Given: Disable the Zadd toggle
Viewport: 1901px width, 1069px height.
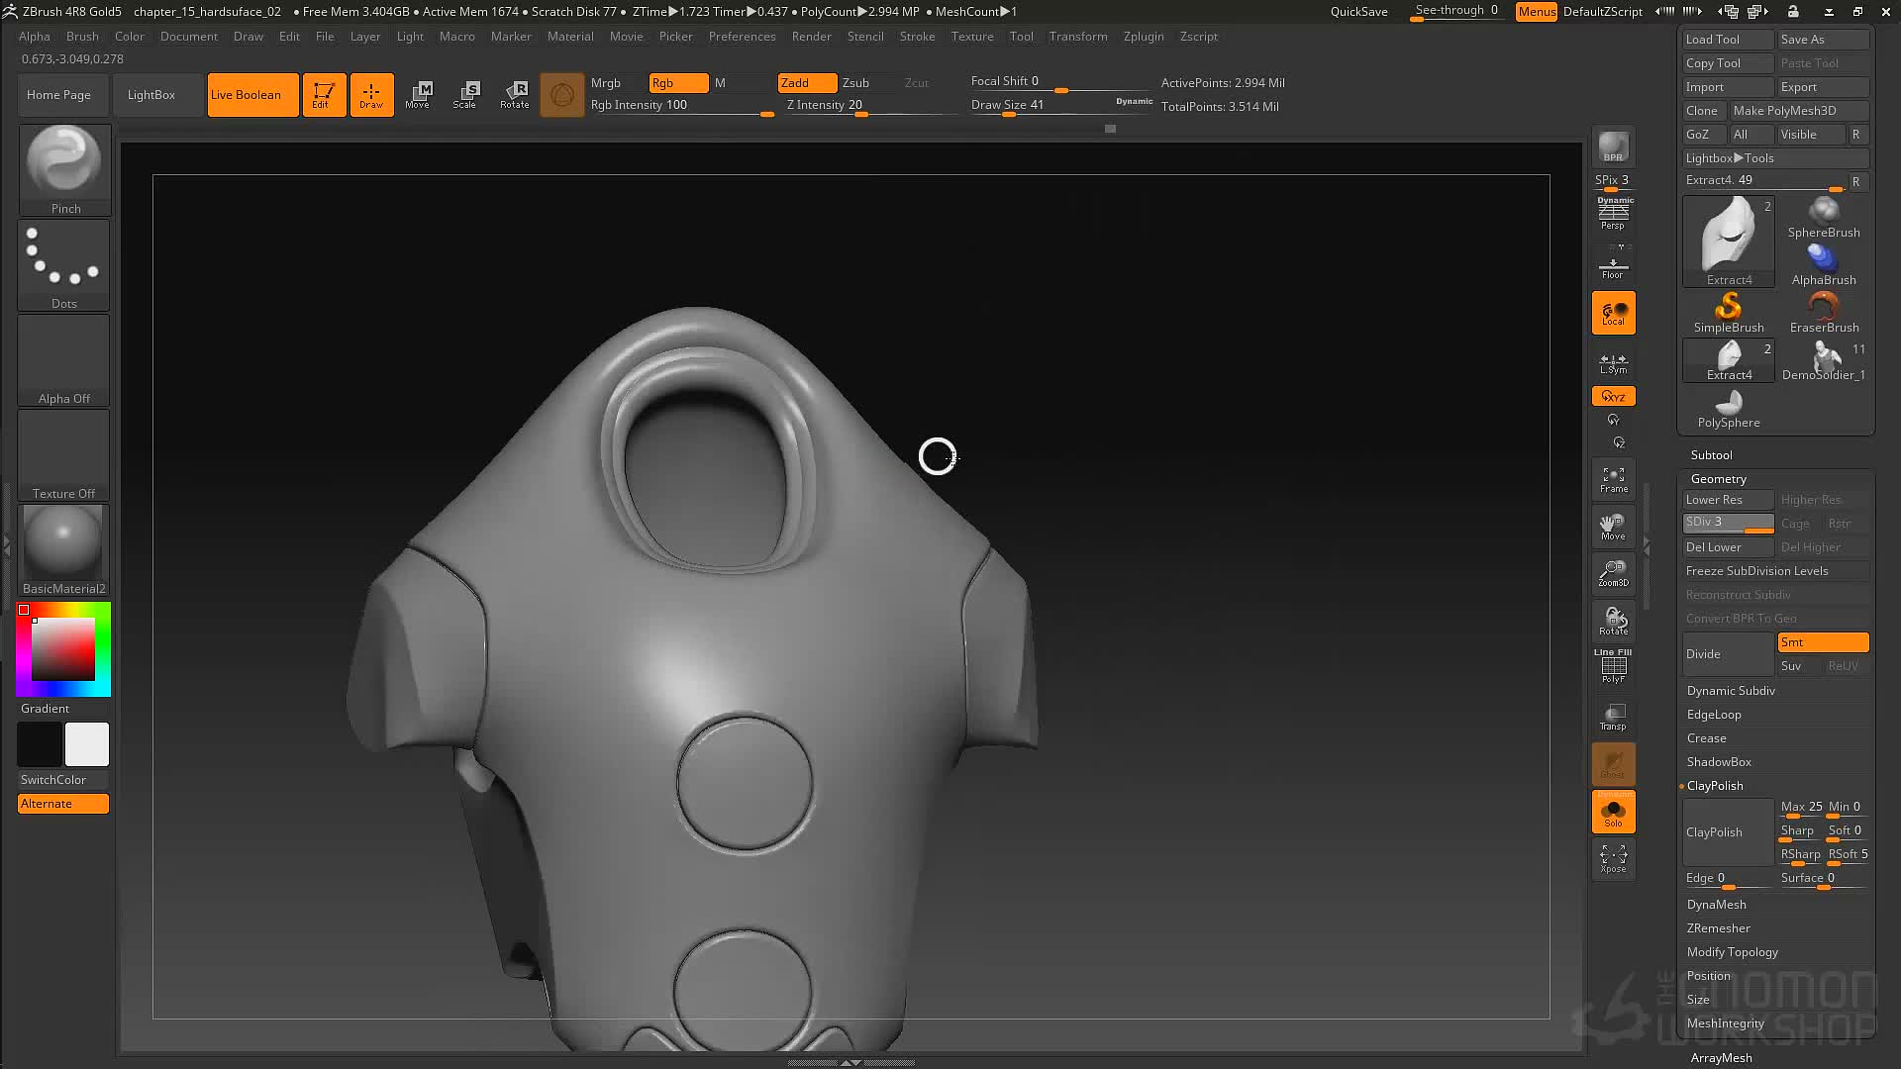Looking at the screenshot, I should pyautogui.click(x=807, y=83).
